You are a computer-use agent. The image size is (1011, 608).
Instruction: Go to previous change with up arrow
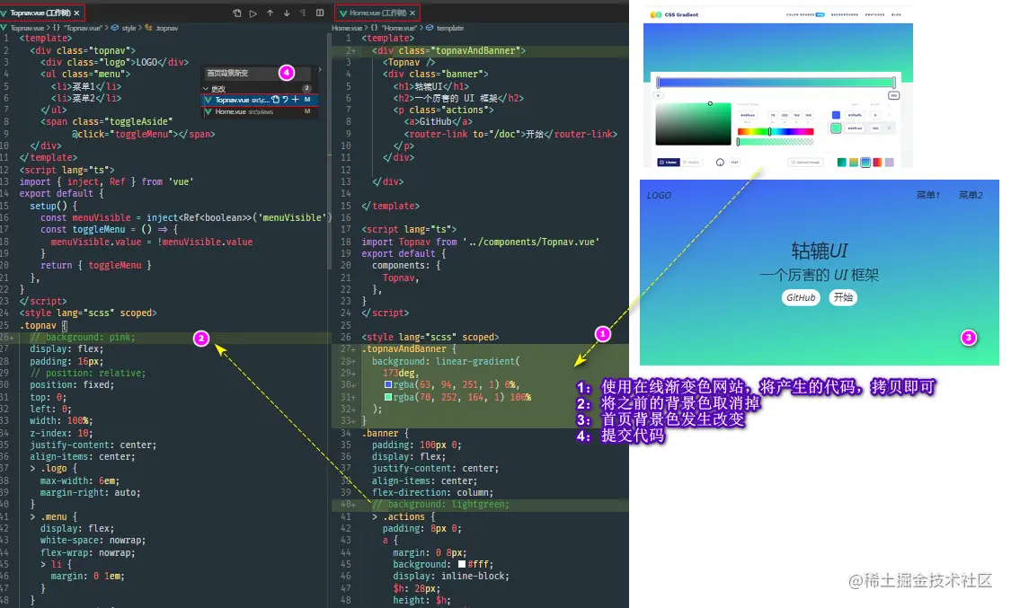point(270,13)
